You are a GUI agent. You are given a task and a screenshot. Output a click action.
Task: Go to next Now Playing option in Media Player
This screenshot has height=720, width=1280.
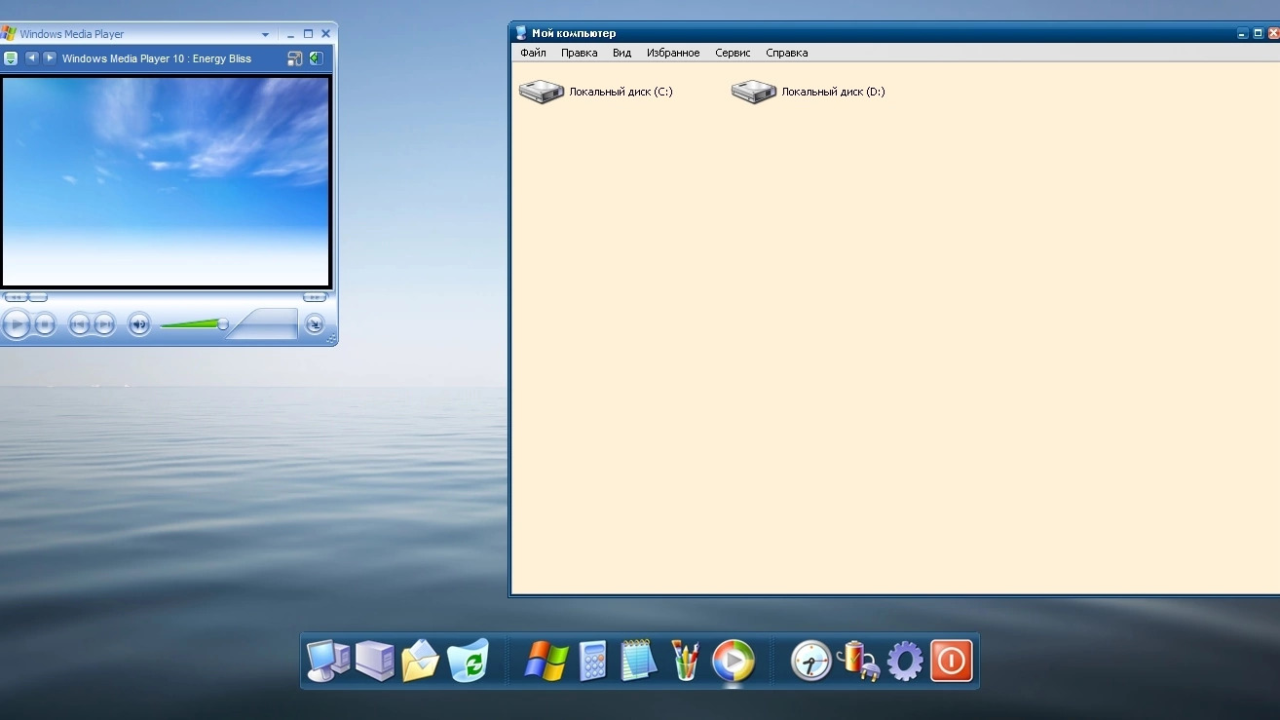(50, 58)
